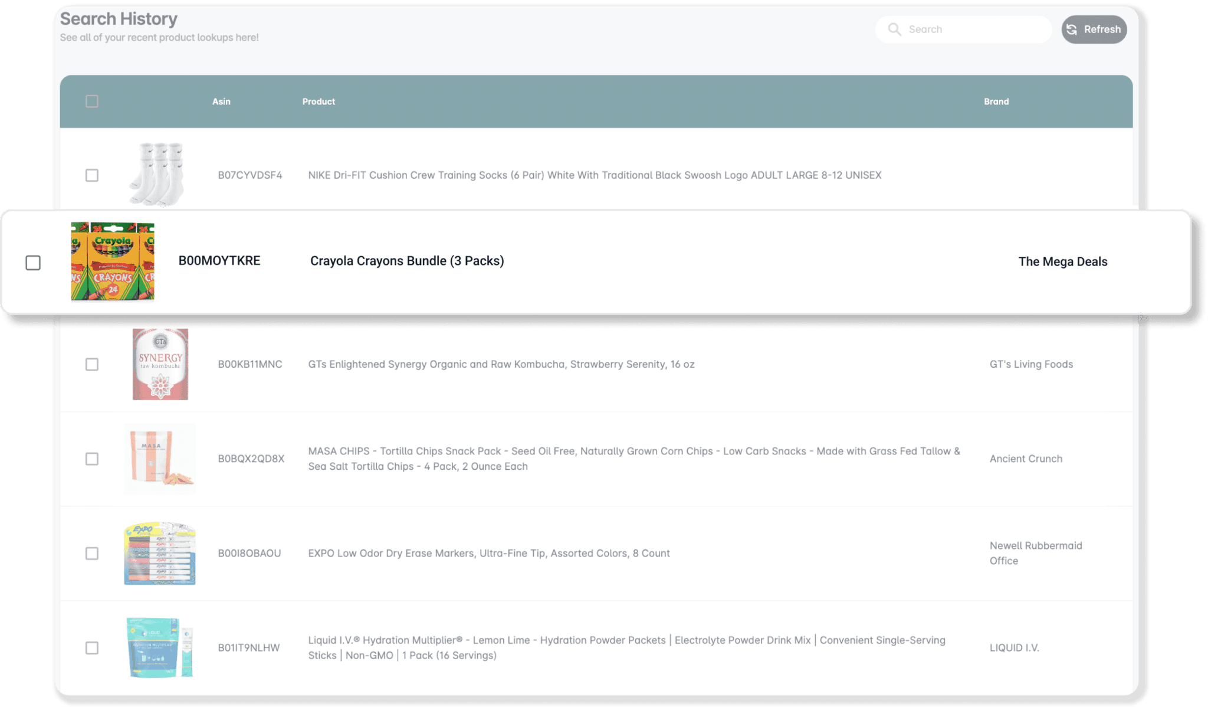The width and height of the screenshot is (1208, 707).
Task: Check the EXPO markers row checkbox
Action: pos(92,553)
